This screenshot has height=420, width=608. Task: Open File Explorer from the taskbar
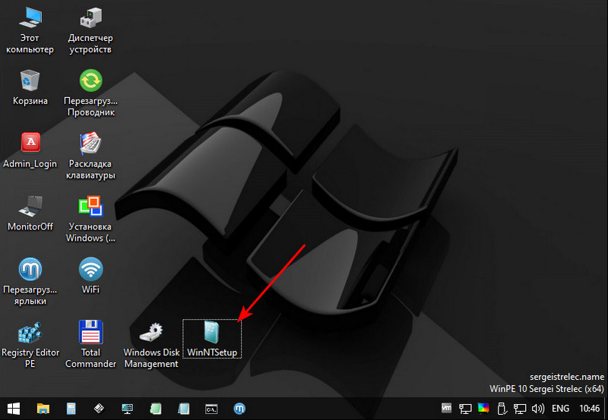(x=43, y=409)
